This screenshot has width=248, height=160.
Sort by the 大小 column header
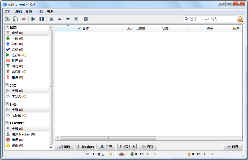121,28
